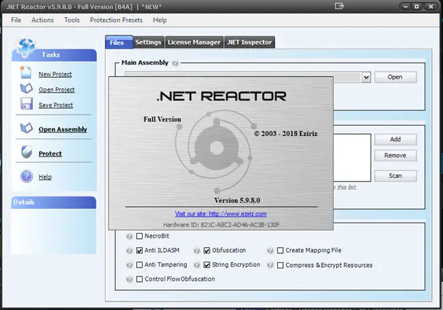
Task: Switch to the License Manager tab
Action: click(x=195, y=42)
